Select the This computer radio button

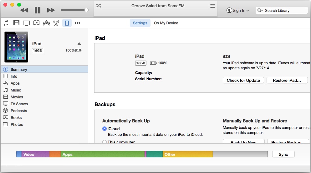(104, 142)
